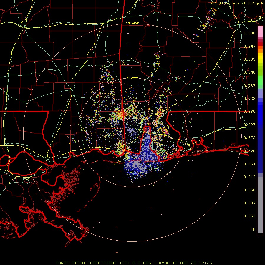Click the "[CC]" product label

(x=251, y=20)
